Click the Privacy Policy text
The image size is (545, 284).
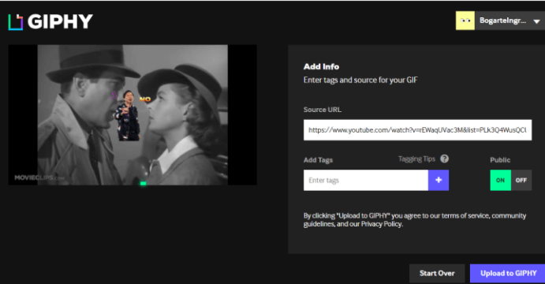382,224
